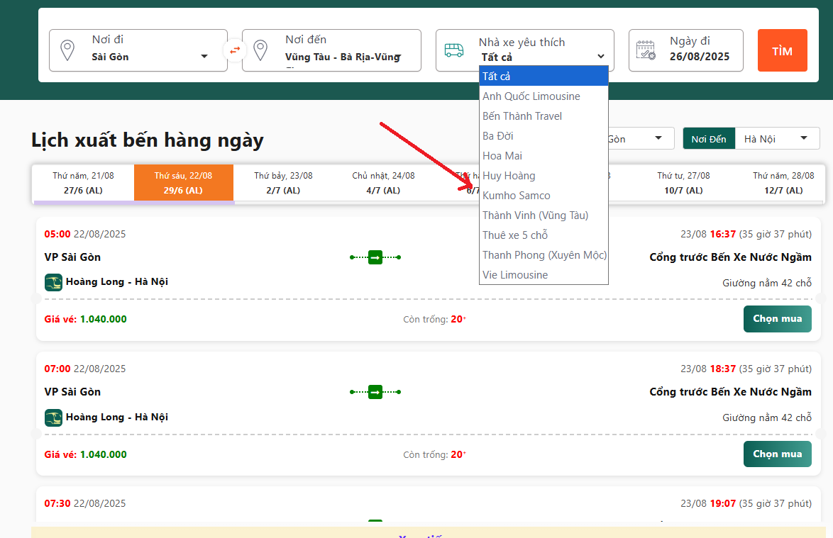Screen dimensions: 833x538
Task: Click the Lịch xuất bến hàng ngày heading
Action: (147, 140)
